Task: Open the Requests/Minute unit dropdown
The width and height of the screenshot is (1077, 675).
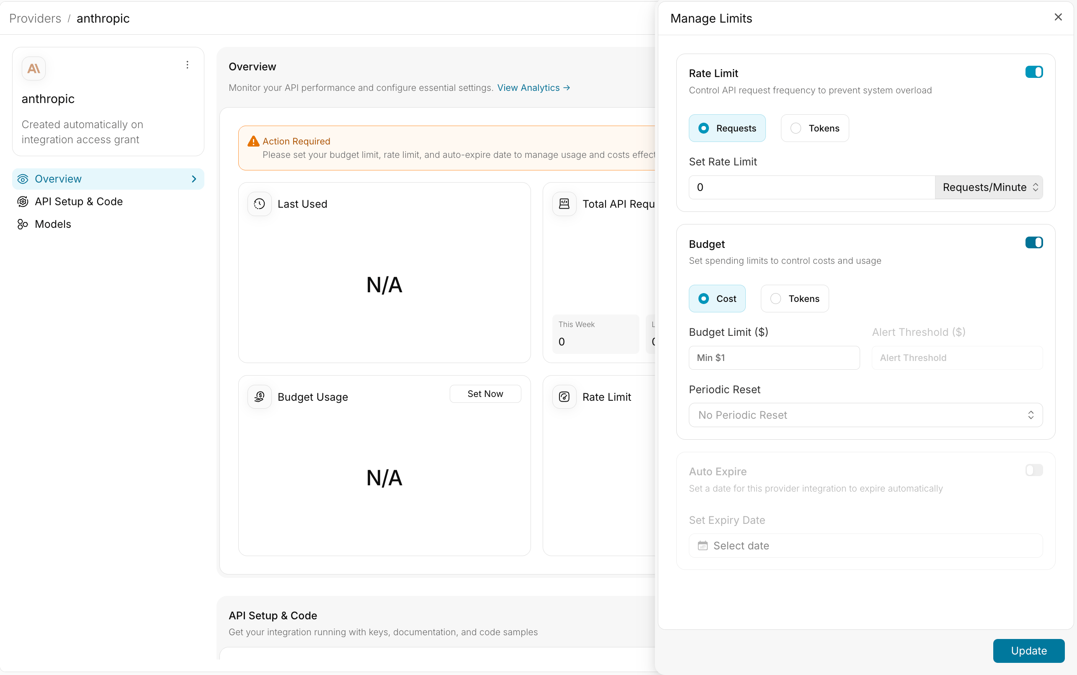Action: click(x=989, y=188)
